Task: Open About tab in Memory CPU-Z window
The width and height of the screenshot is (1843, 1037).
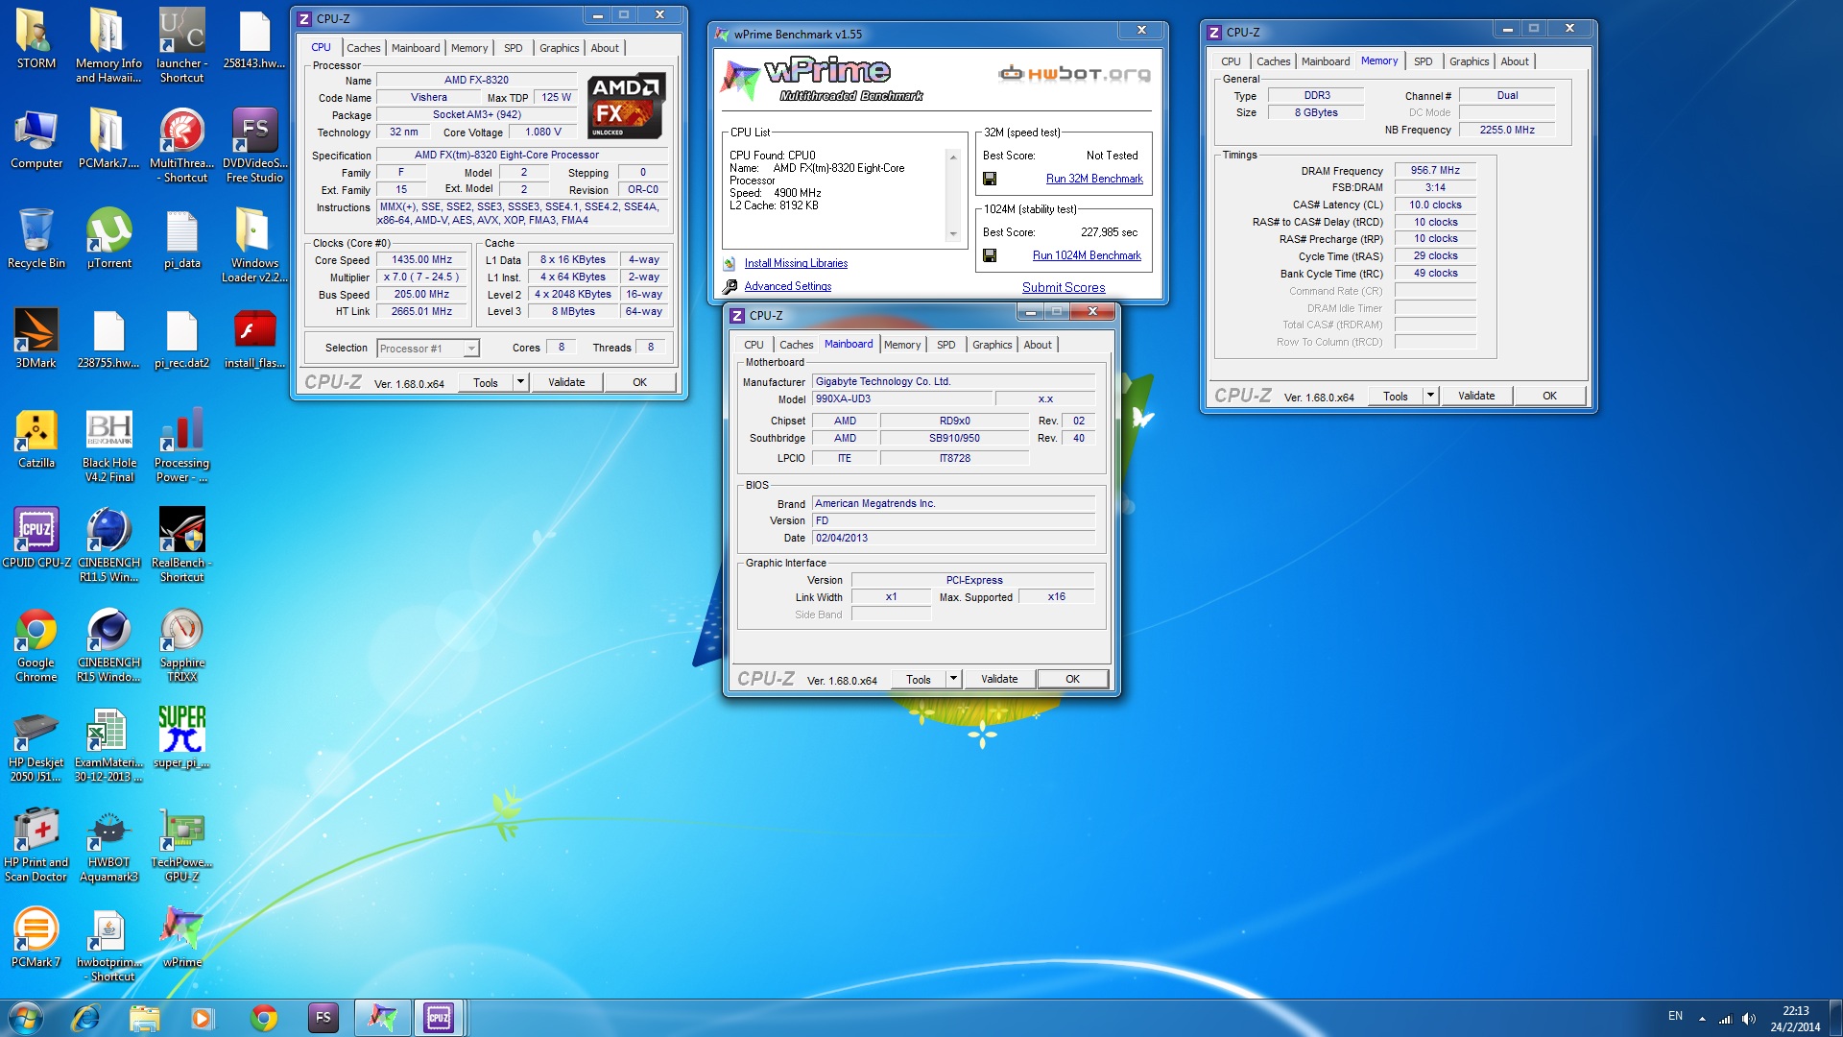Action: [x=1514, y=61]
